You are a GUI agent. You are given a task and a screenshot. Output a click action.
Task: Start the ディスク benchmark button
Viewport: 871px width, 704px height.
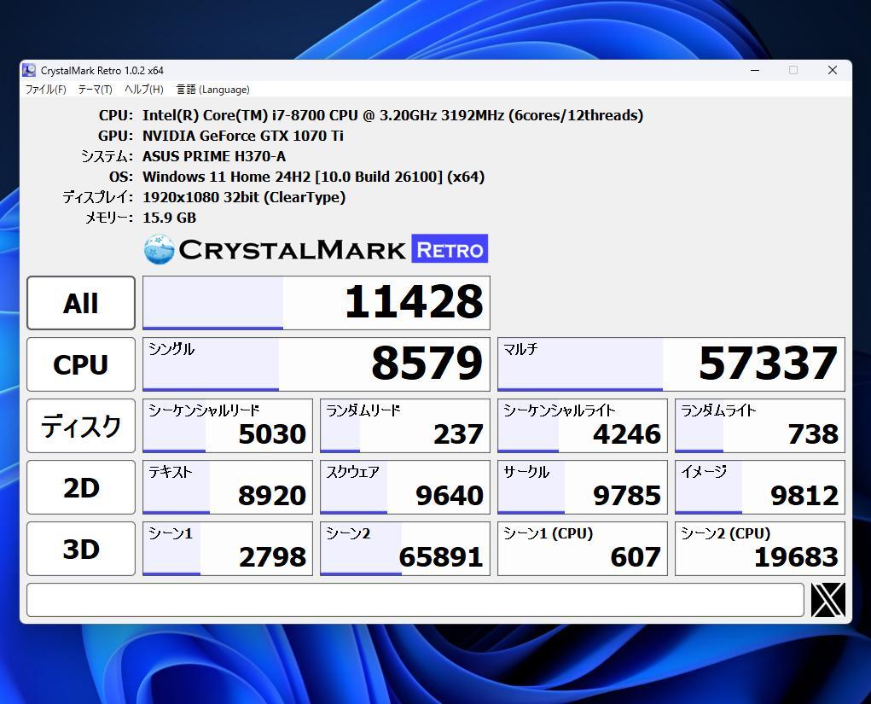81,426
